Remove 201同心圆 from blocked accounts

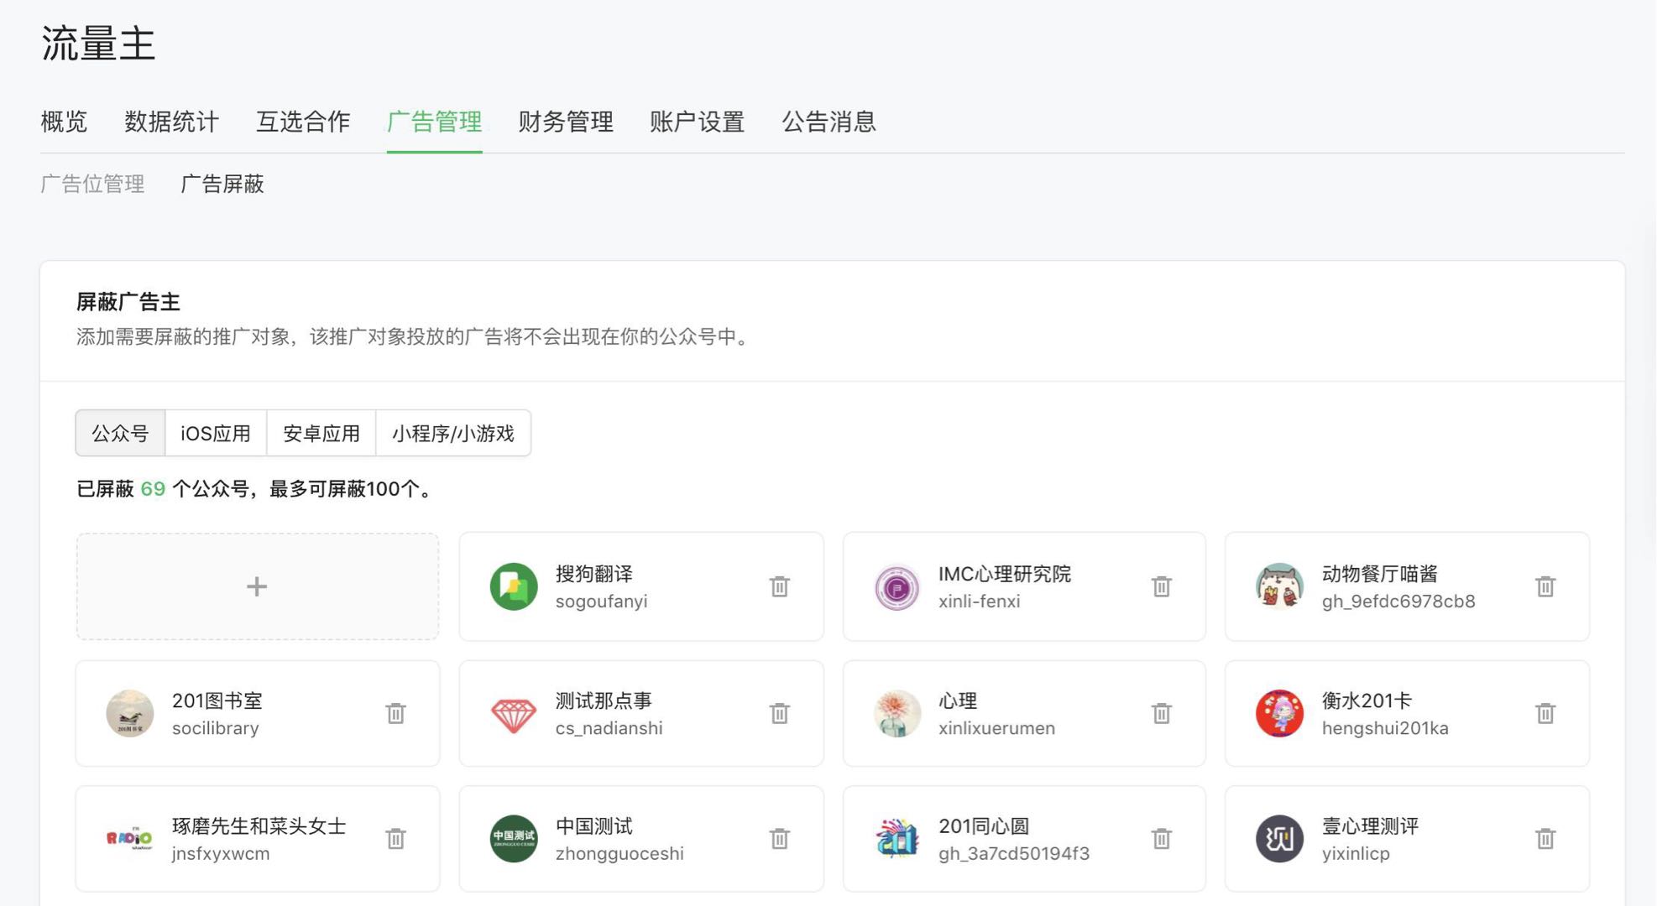pos(1163,839)
